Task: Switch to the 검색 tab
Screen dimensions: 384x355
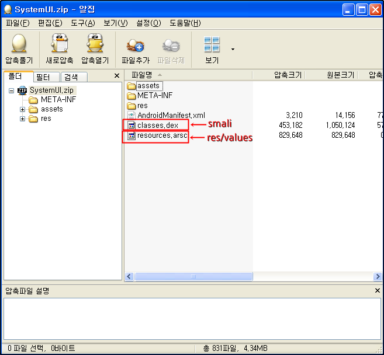Action: click(72, 77)
